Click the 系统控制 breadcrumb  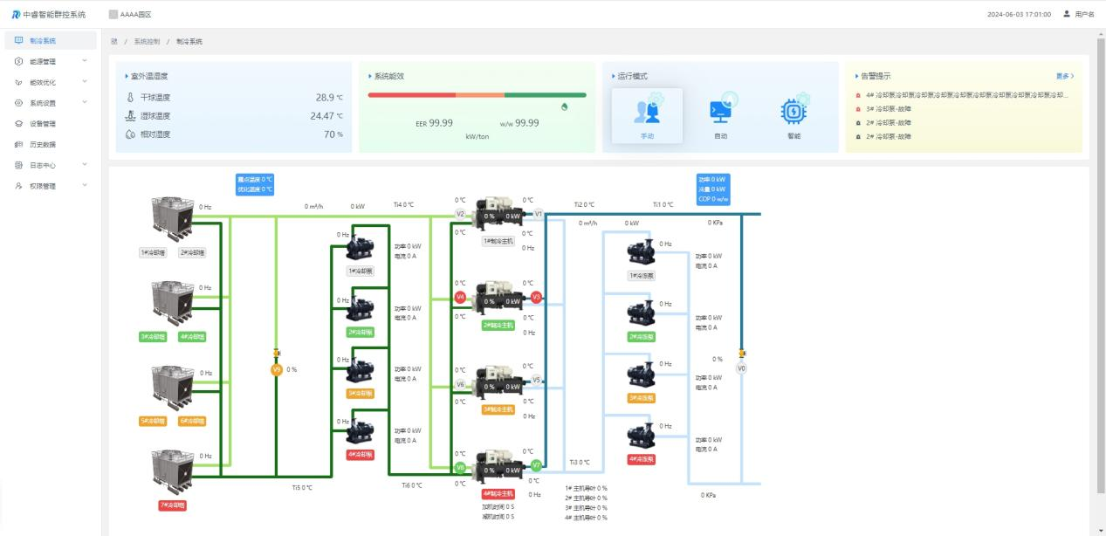click(147, 41)
